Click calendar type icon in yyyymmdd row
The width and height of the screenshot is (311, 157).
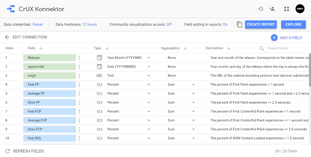[x=100, y=66]
